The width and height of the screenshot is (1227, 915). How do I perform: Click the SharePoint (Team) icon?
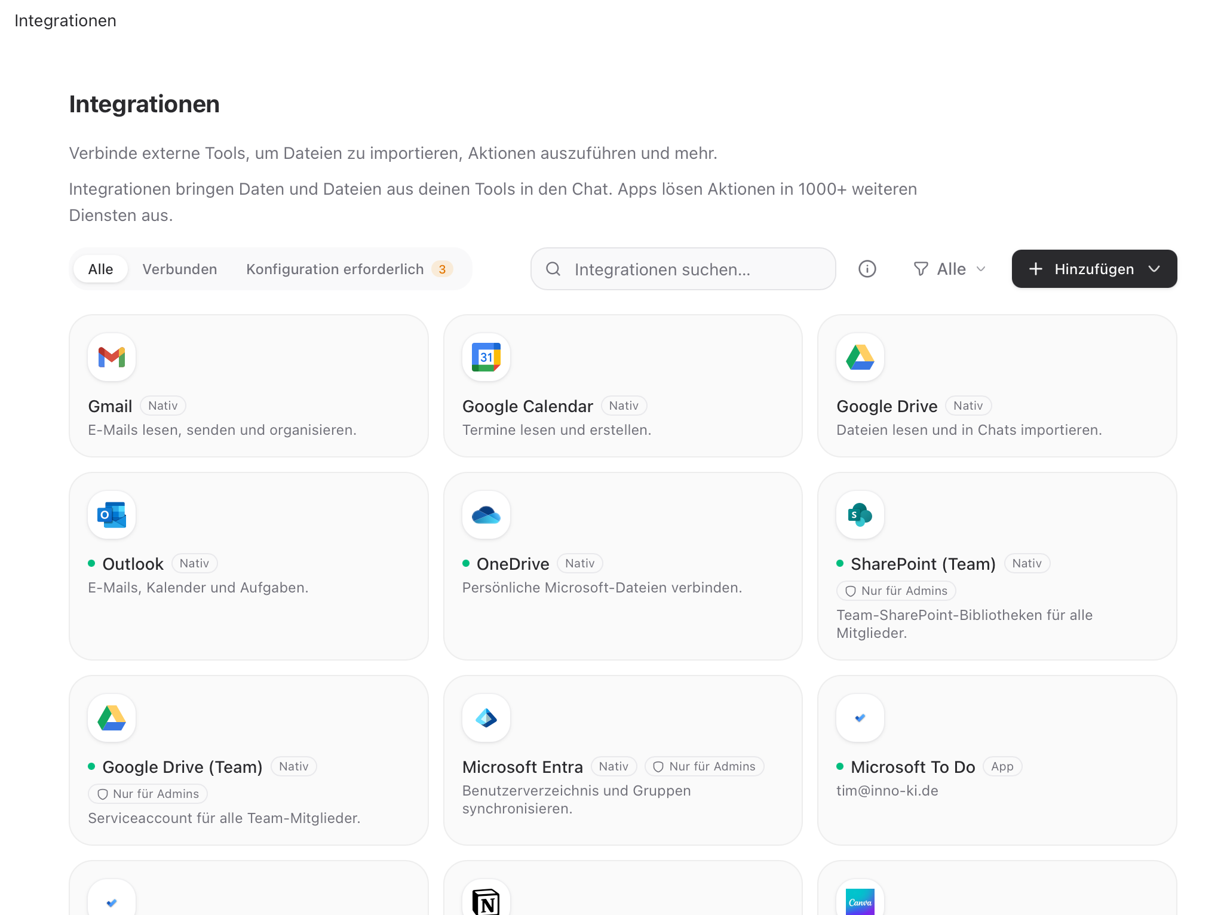[x=860, y=515]
